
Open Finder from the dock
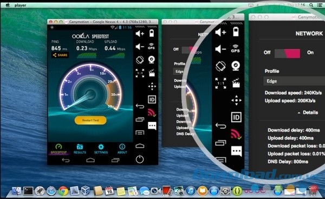point(16,191)
